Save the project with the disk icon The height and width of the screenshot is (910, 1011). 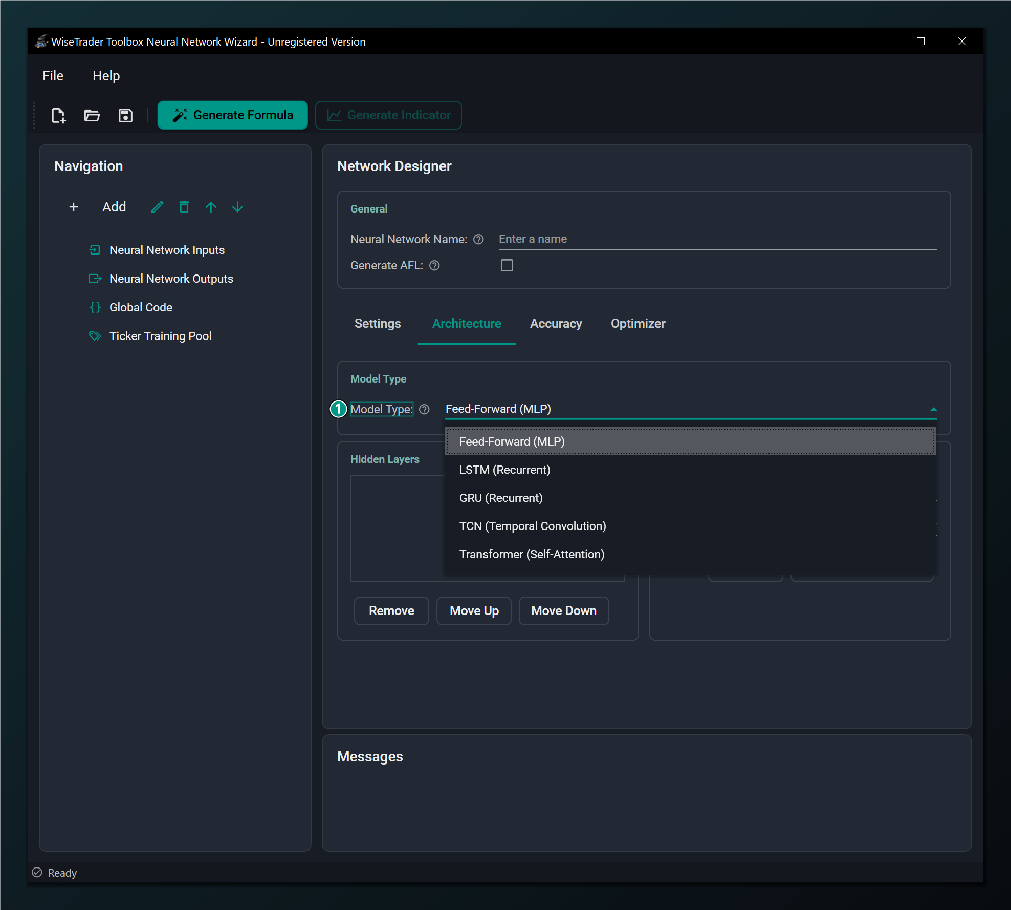click(125, 115)
